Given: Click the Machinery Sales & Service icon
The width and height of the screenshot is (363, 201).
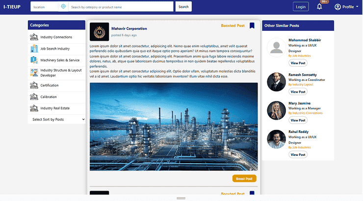Looking at the screenshot, I should point(34,60).
